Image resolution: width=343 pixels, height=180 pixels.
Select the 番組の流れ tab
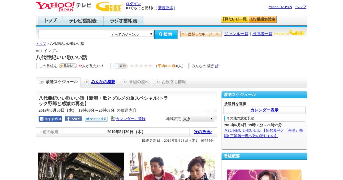(x=135, y=82)
